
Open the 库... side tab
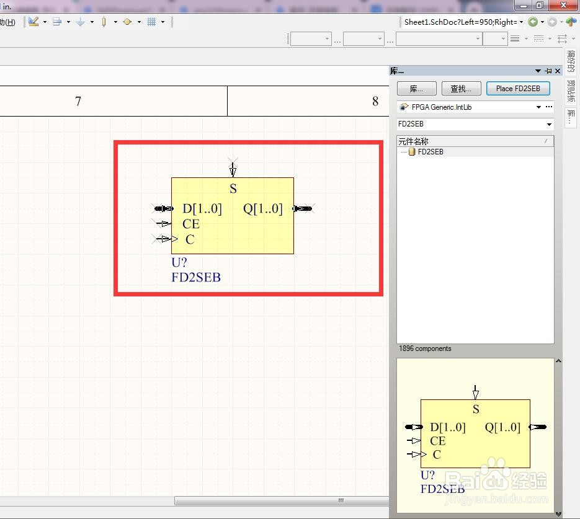coord(571,117)
